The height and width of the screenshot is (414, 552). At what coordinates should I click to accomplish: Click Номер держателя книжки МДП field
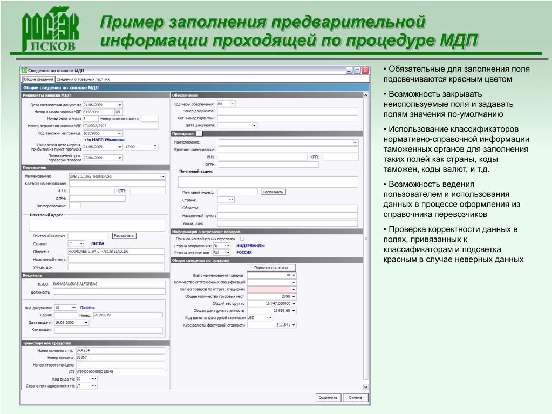click(x=120, y=126)
